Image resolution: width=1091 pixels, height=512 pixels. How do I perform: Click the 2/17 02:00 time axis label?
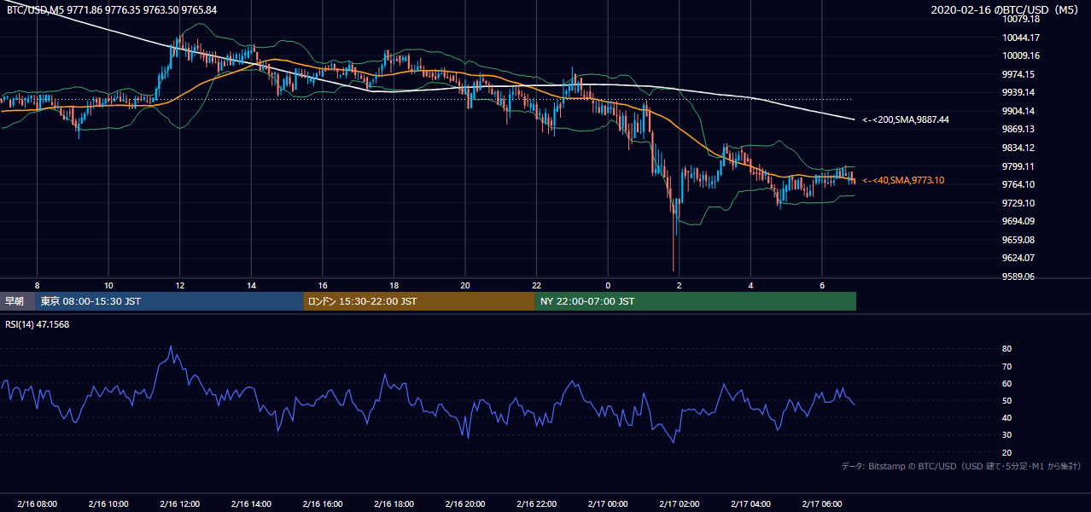pos(679,504)
